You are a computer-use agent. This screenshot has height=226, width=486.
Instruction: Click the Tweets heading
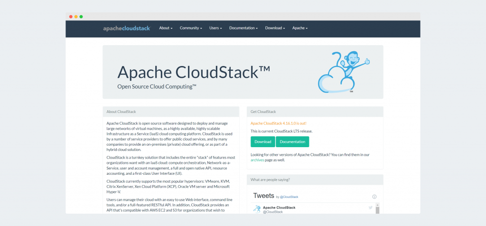263,196
